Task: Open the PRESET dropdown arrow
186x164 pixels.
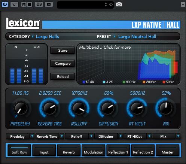Action: pyautogui.click(x=114, y=37)
